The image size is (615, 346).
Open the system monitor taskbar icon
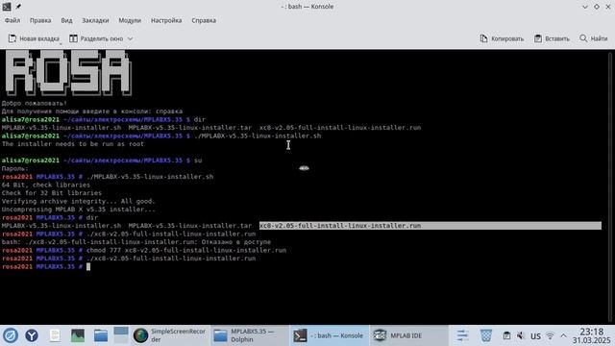click(x=78, y=335)
